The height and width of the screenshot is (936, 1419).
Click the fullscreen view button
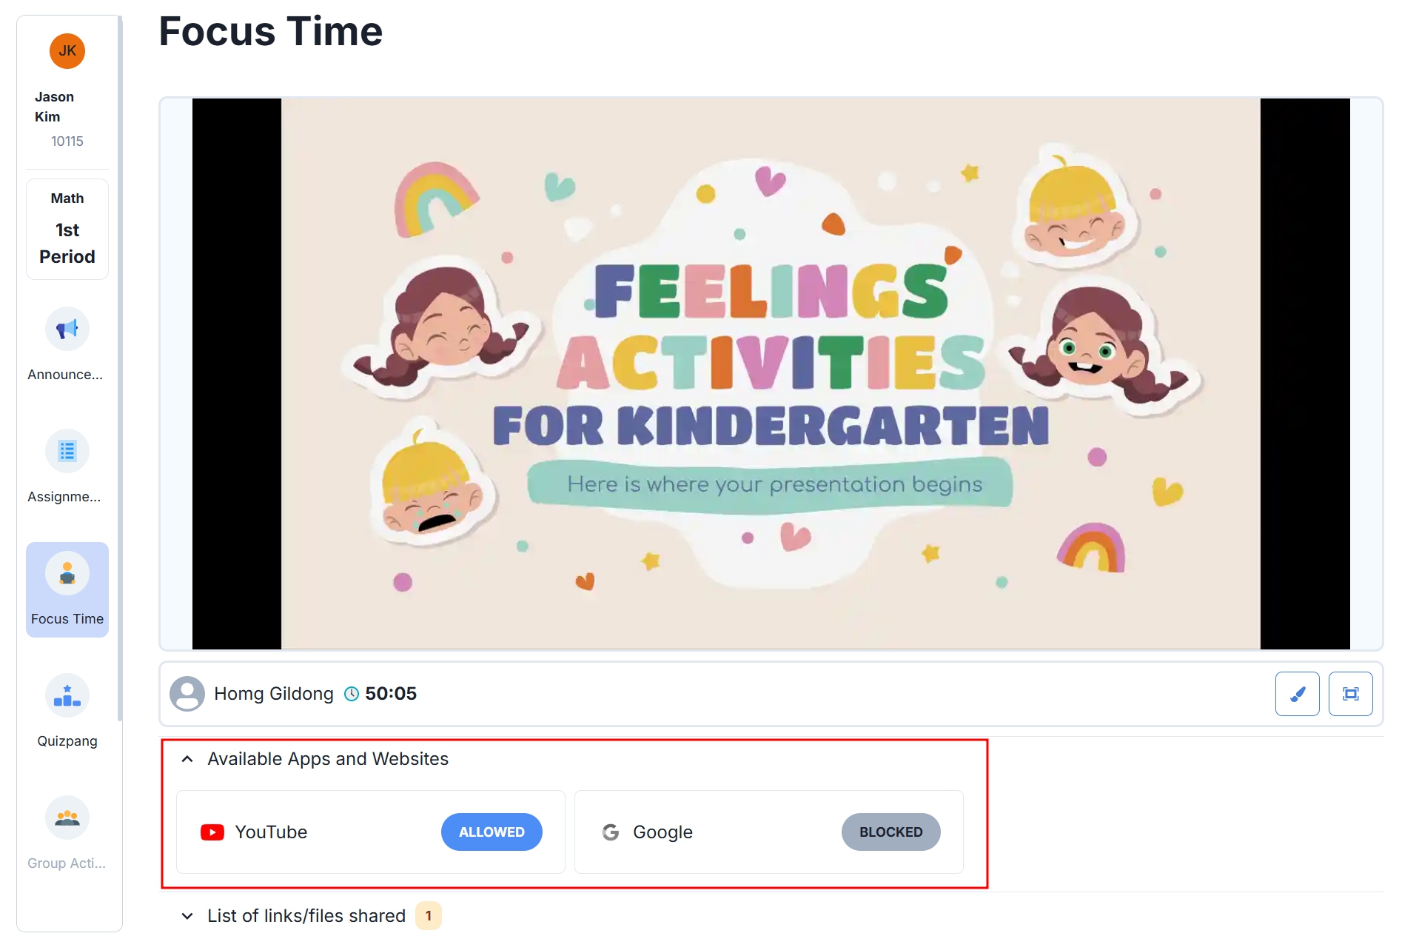click(x=1350, y=694)
